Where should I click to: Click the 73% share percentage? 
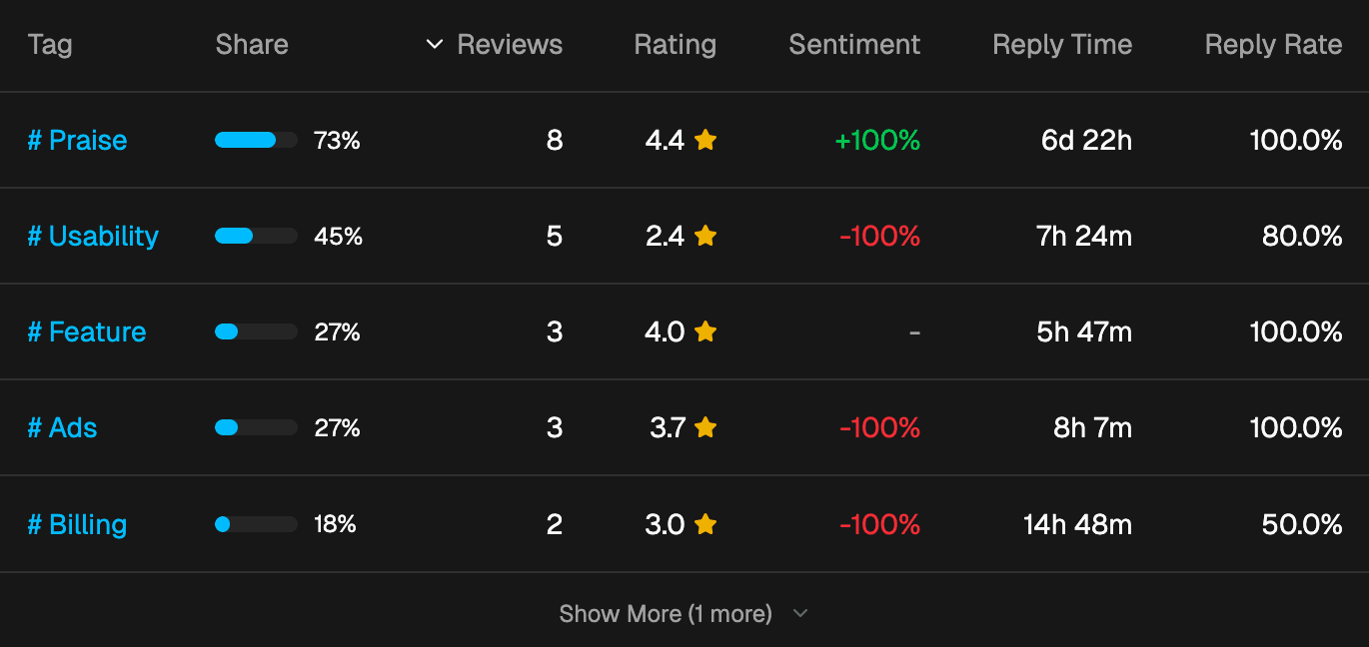337,141
